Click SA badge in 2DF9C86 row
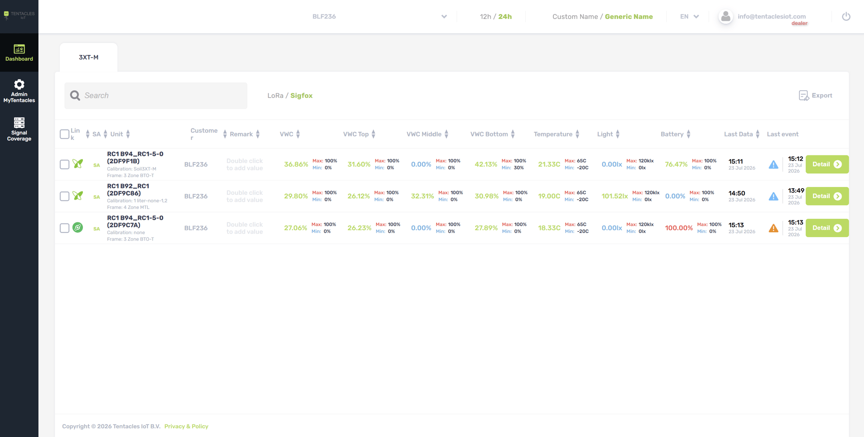 click(x=96, y=197)
